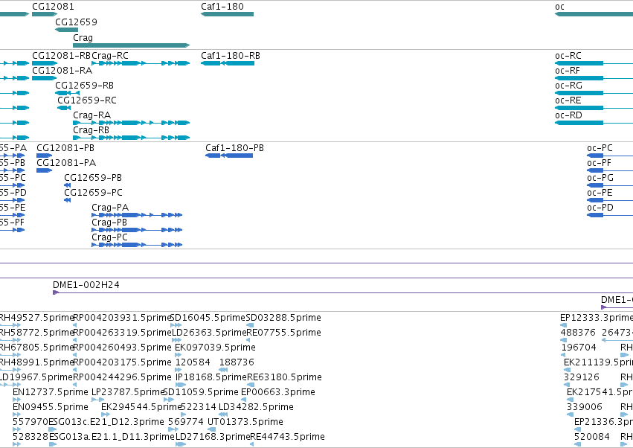
Task: Select the Crag gene bar
Action: click(x=131, y=45)
